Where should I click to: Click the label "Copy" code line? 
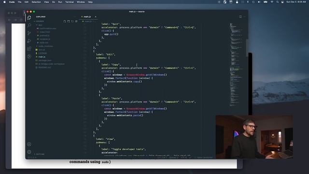(x=111, y=64)
